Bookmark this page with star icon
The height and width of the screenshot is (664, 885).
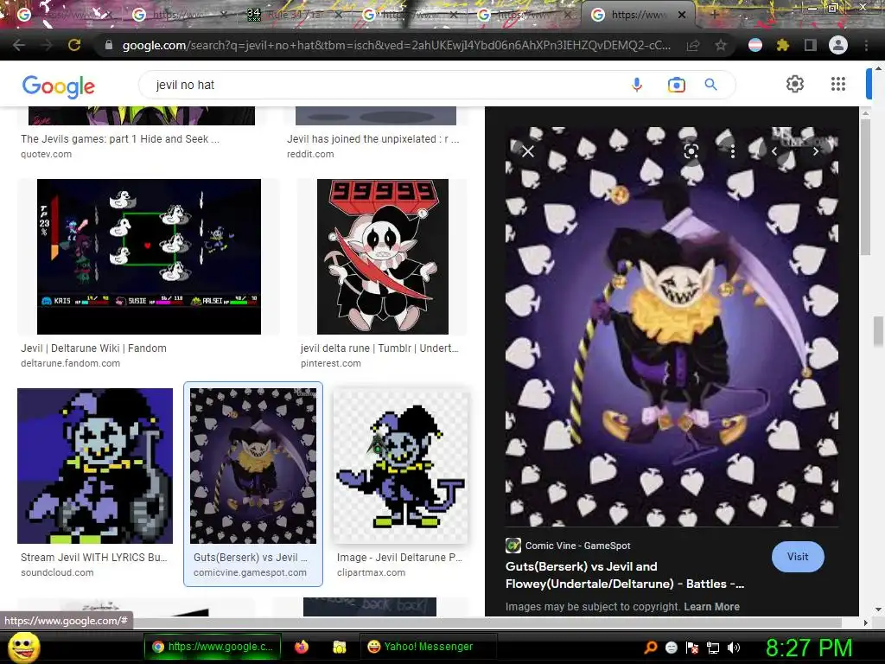[721, 45]
